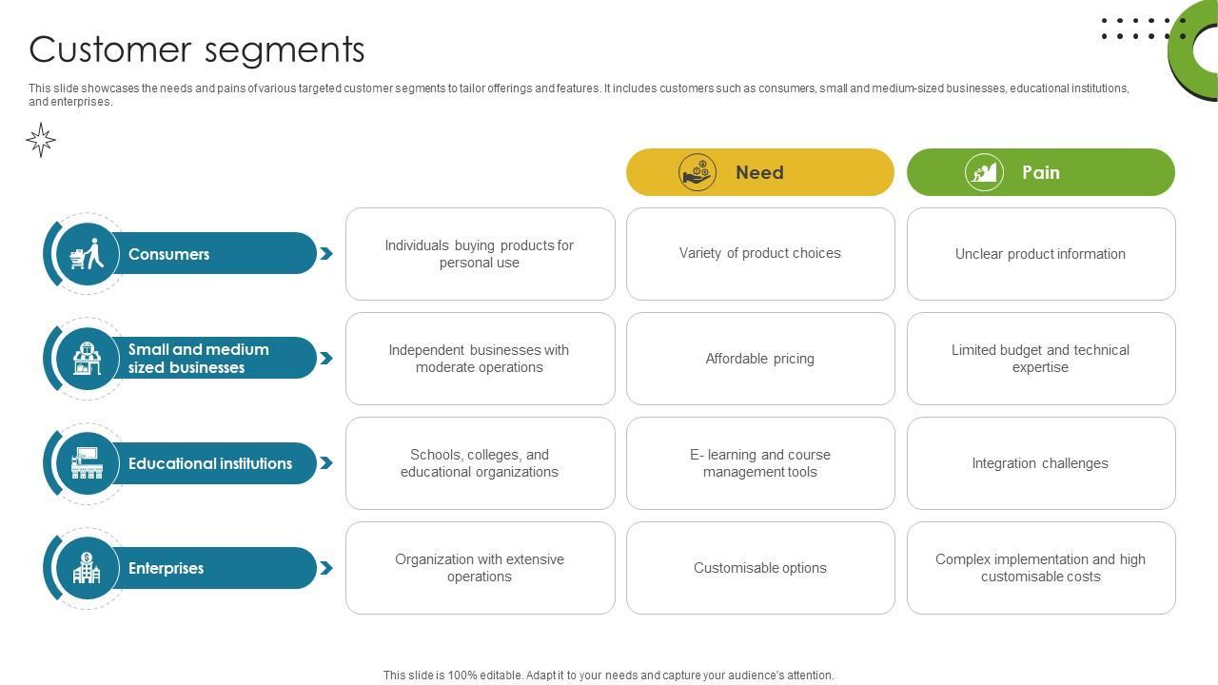Viewport: 1218px width, 685px height.
Task: Select the Need column header
Action: 759,172
